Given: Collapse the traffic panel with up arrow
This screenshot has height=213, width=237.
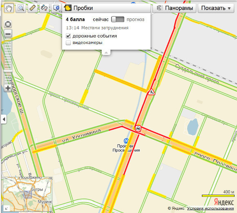Looking at the screenshot, I should (x=106, y=53).
